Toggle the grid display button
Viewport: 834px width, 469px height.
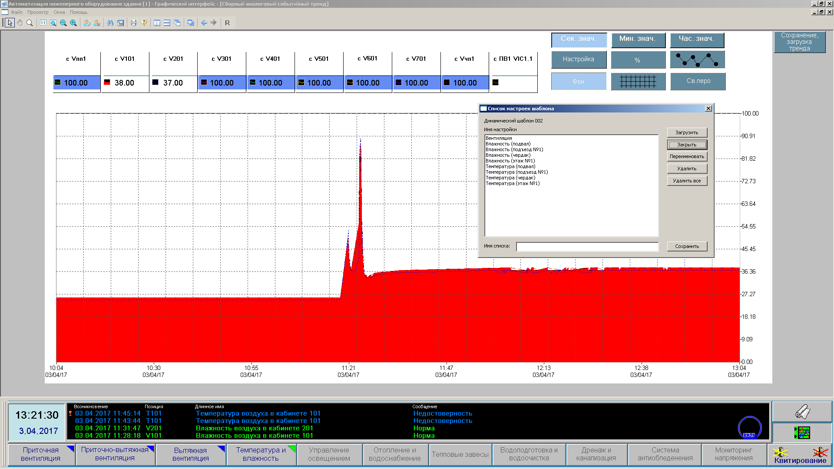tap(638, 82)
